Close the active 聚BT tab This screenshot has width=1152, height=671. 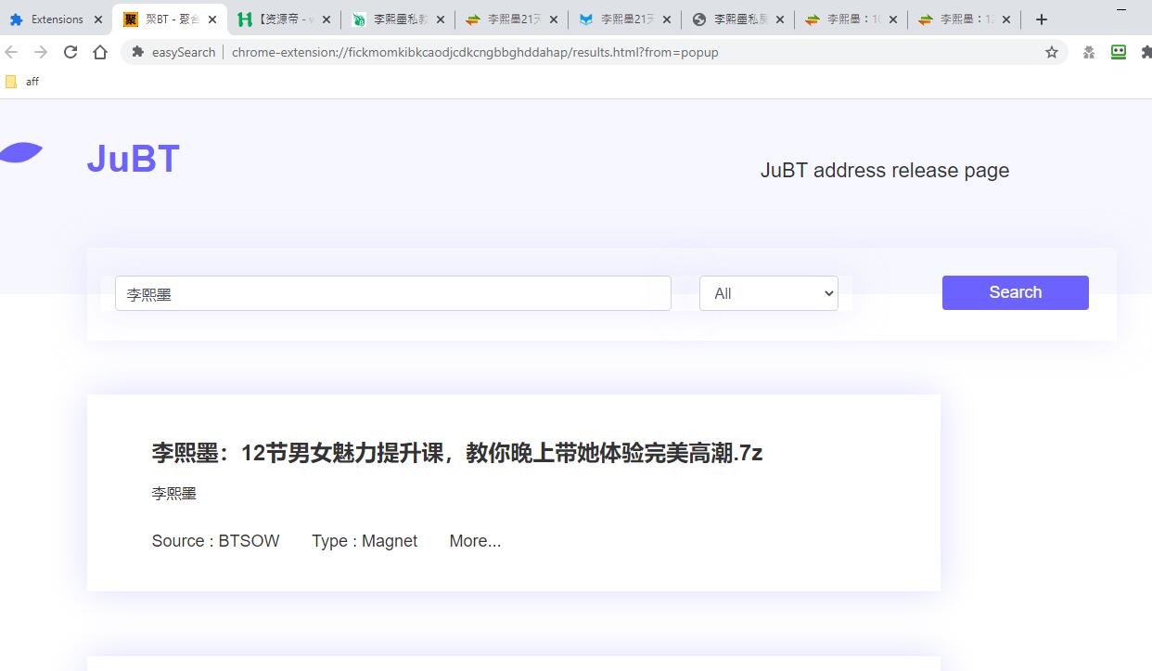point(212,19)
